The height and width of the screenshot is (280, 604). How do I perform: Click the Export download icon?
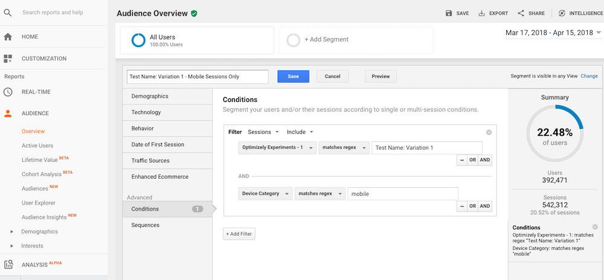(x=481, y=13)
